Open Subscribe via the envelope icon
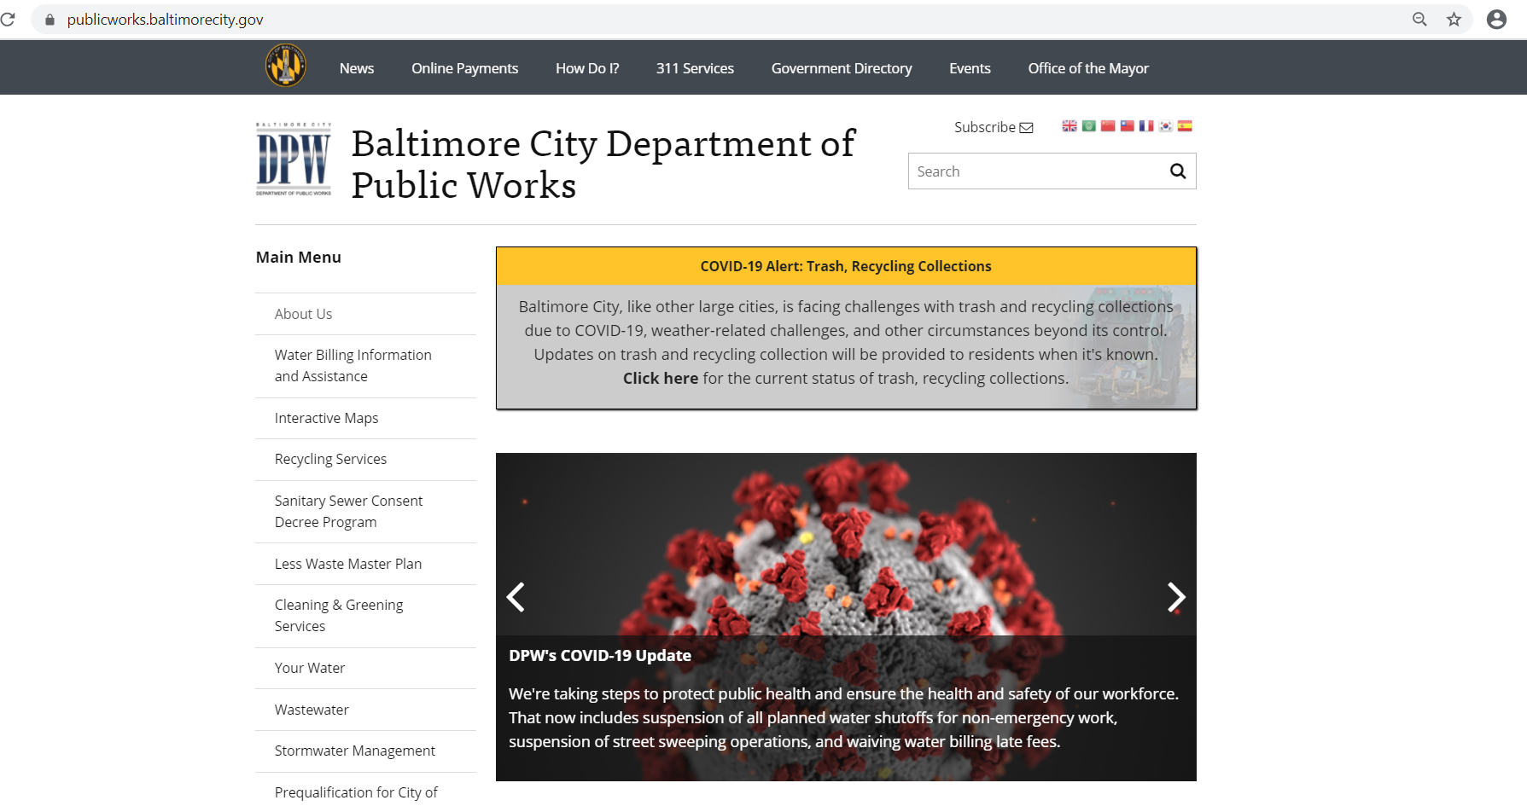This screenshot has width=1527, height=806. (x=1027, y=126)
